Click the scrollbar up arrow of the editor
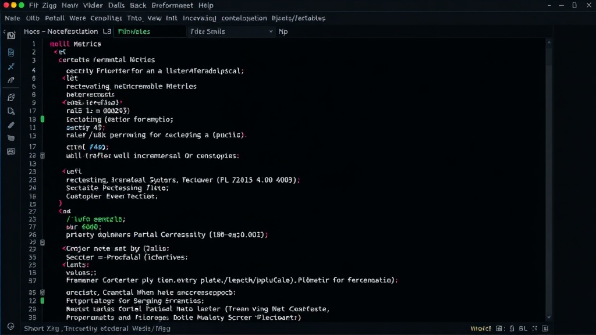Screen dimensions: 596x335 pos(548,42)
